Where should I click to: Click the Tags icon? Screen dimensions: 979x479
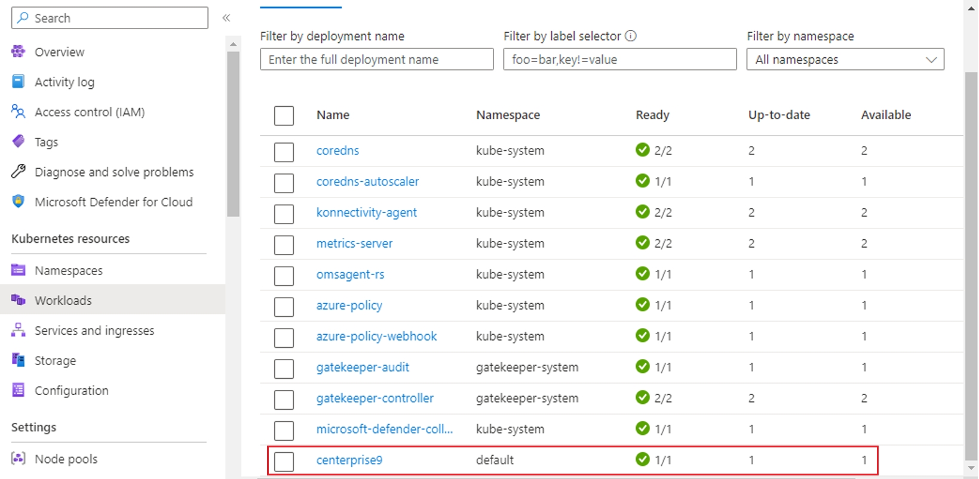tap(19, 141)
